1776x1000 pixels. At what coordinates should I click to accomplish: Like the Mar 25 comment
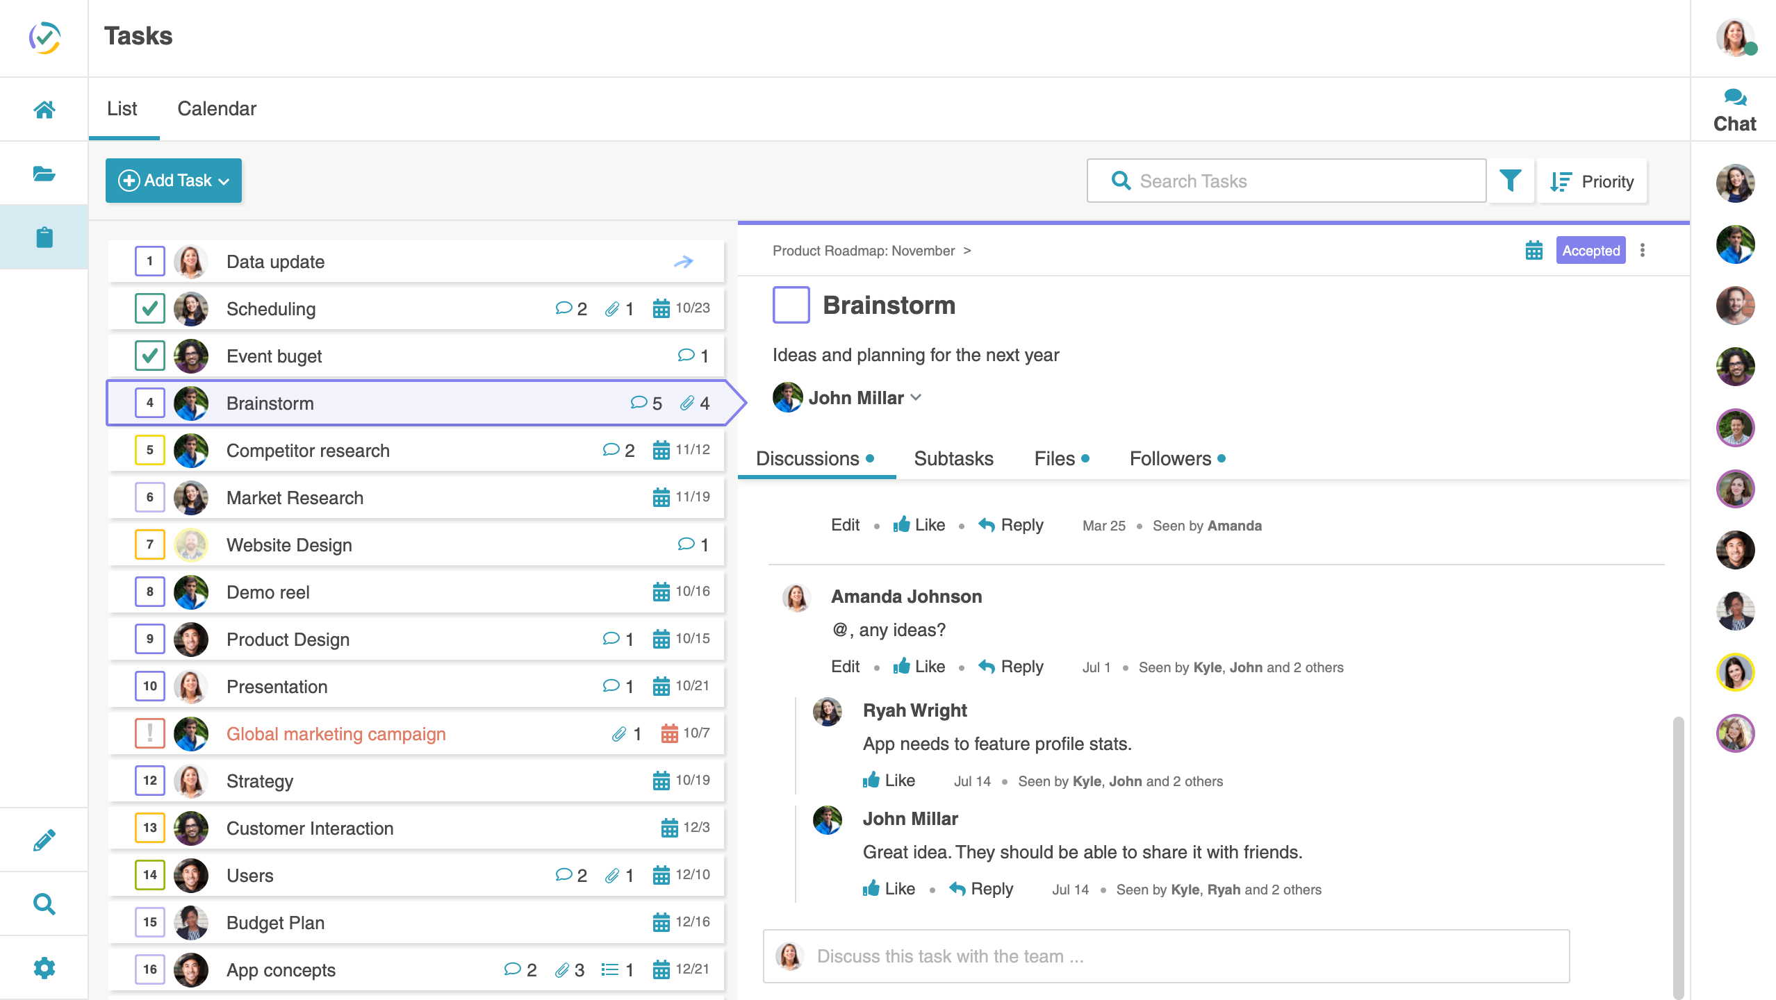[919, 525]
